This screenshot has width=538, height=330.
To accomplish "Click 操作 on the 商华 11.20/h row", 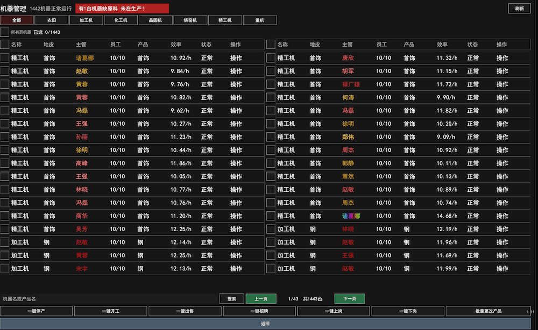I will 236,216.
